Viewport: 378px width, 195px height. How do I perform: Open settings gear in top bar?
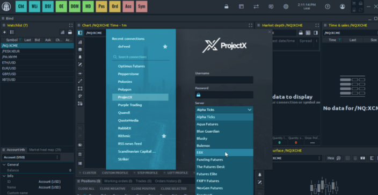click(x=286, y=7)
